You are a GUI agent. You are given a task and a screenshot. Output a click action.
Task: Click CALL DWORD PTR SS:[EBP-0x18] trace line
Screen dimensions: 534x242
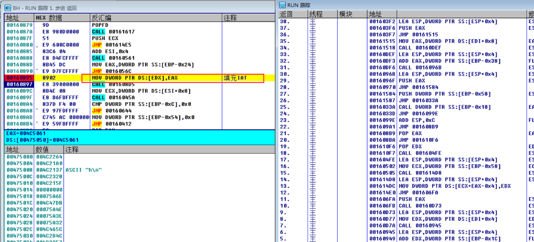tap(444, 107)
